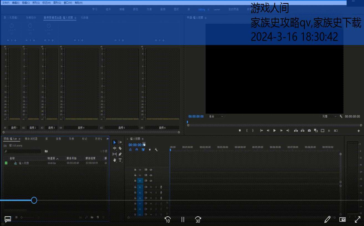The height and width of the screenshot is (226, 364).
Task: Switch to the 媒体浏览器 tab
Action: [31, 139]
